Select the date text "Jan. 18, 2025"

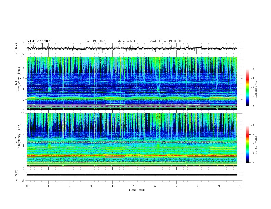point(95,41)
